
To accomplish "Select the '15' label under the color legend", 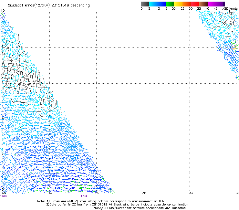I will click(166, 9).
